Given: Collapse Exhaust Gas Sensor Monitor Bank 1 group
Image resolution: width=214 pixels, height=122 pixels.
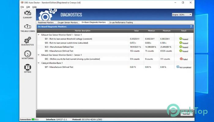Looking at the screenshot, I should (39, 35).
